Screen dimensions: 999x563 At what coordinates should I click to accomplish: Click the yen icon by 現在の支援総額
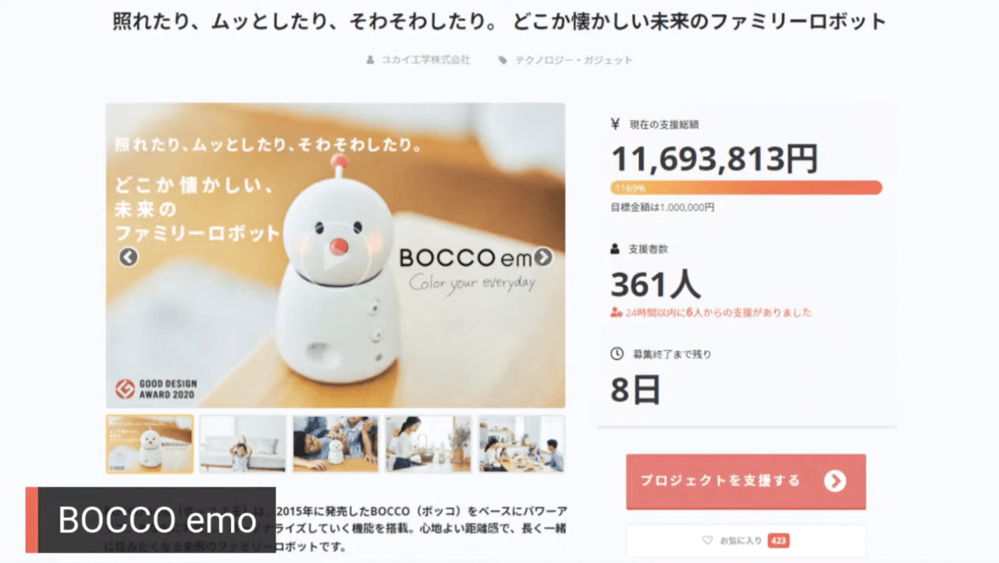(615, 124)
